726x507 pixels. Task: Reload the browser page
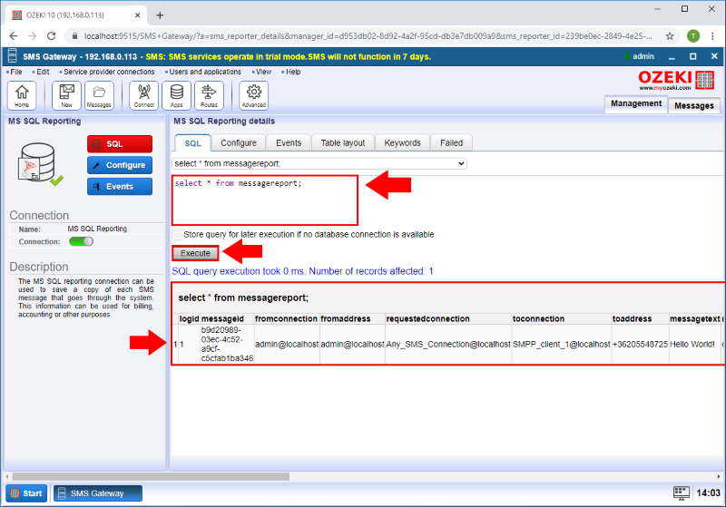pyautogui.click(x=52, y=36)
